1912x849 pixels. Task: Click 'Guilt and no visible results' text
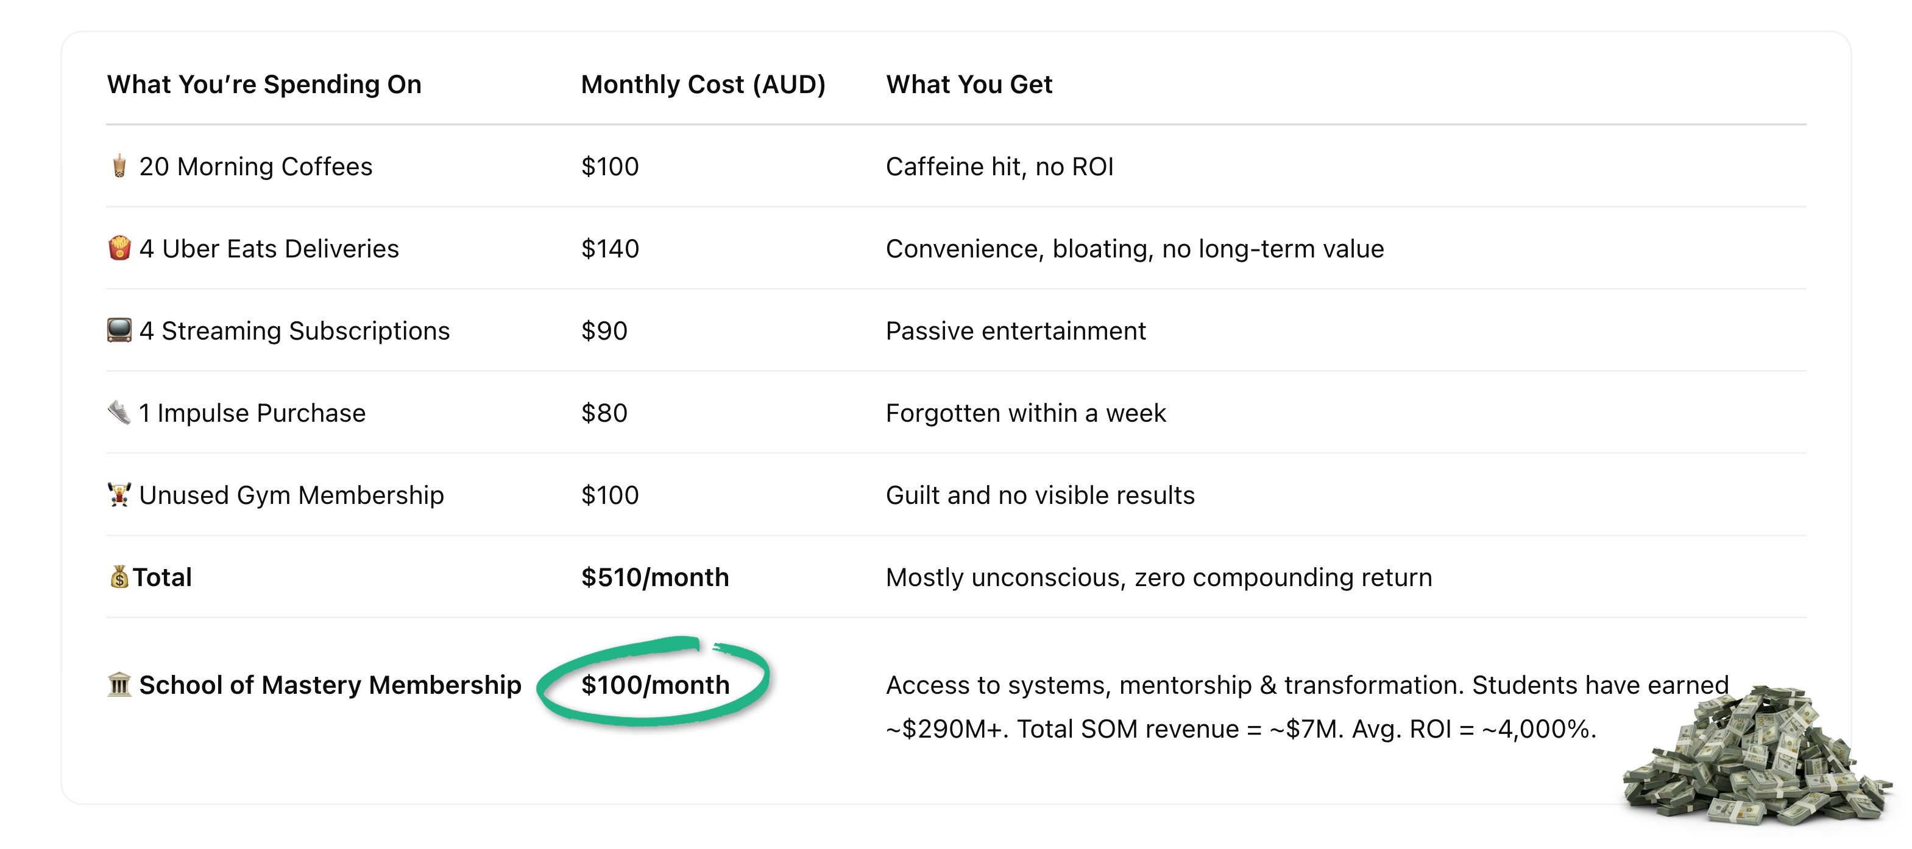[x=1040, y=495]
